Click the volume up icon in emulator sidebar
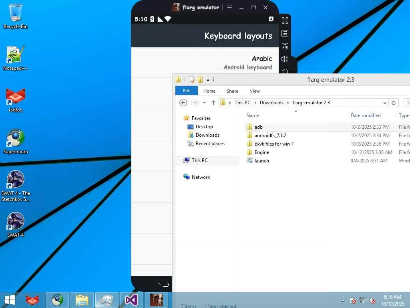 click(x=285, y=59)
